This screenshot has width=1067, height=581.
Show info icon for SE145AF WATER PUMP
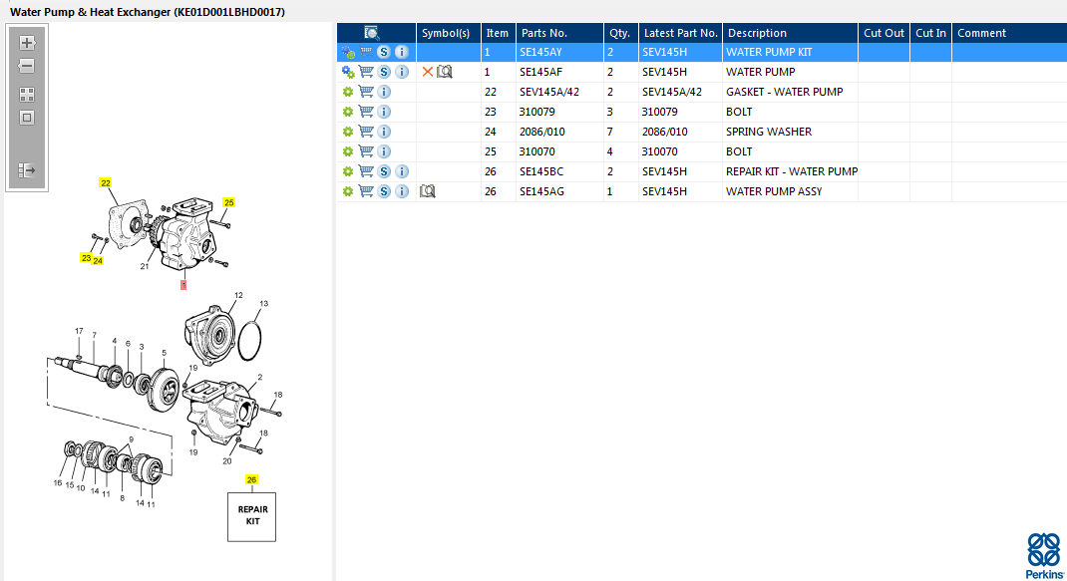402,72
